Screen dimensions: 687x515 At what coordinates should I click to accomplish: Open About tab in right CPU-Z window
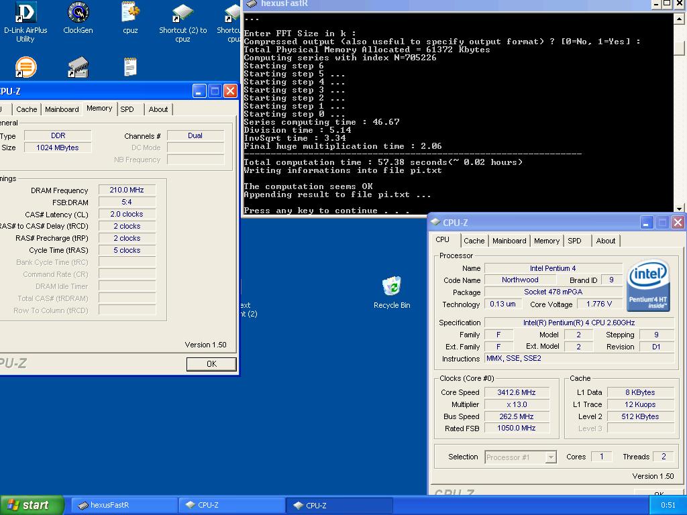click(x=606, y=241)
